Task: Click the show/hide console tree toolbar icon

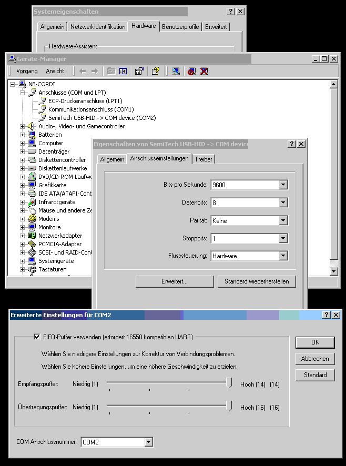Action: [123, 71]
